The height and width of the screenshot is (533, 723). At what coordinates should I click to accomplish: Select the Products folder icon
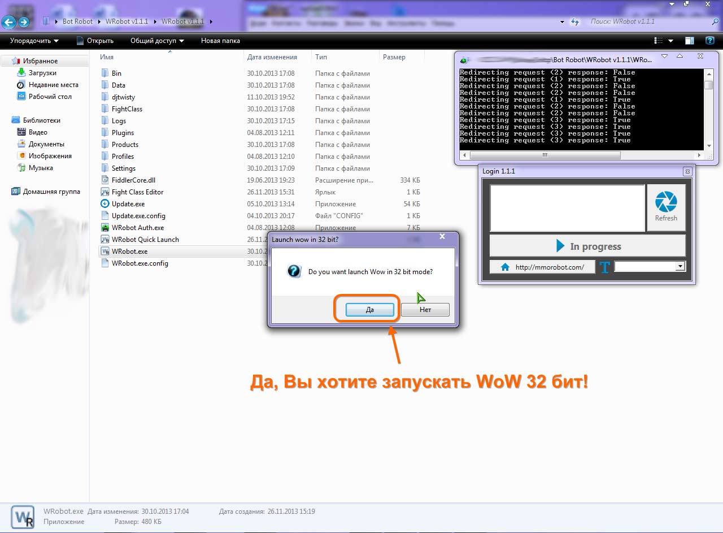point(104,144)
